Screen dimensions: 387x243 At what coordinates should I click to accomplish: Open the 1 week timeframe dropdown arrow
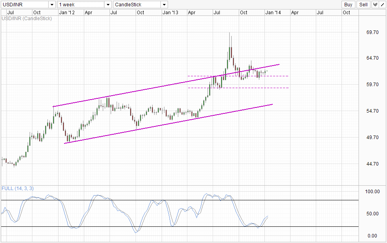(x=108, y=5)
